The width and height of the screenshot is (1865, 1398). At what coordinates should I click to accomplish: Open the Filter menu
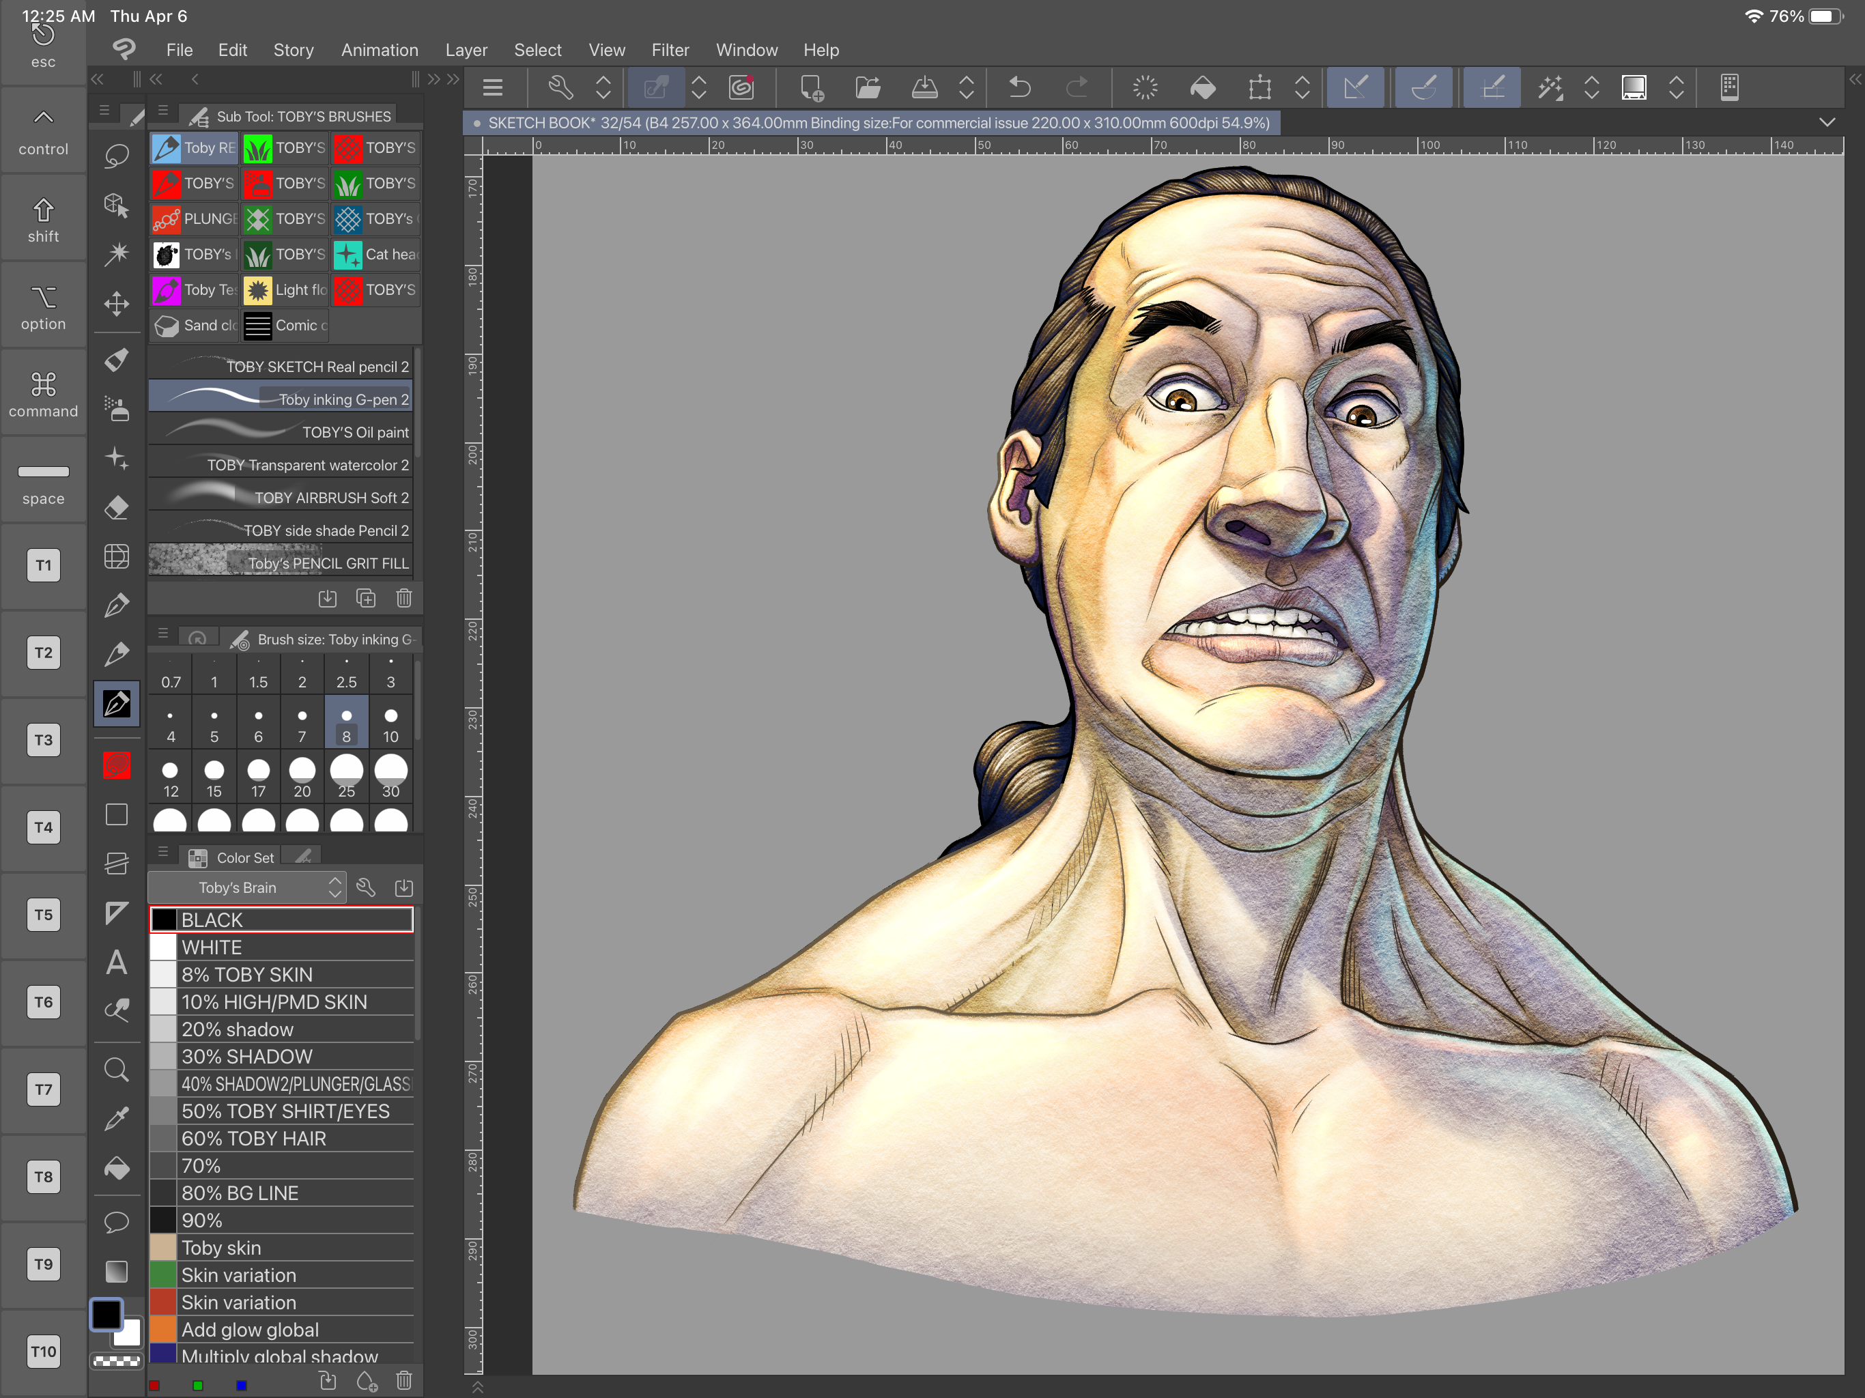(670, 50)
